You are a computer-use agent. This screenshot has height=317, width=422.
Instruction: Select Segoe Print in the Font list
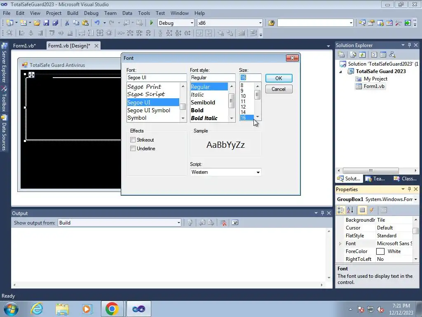pyautogui.click(x=144, y=87)
